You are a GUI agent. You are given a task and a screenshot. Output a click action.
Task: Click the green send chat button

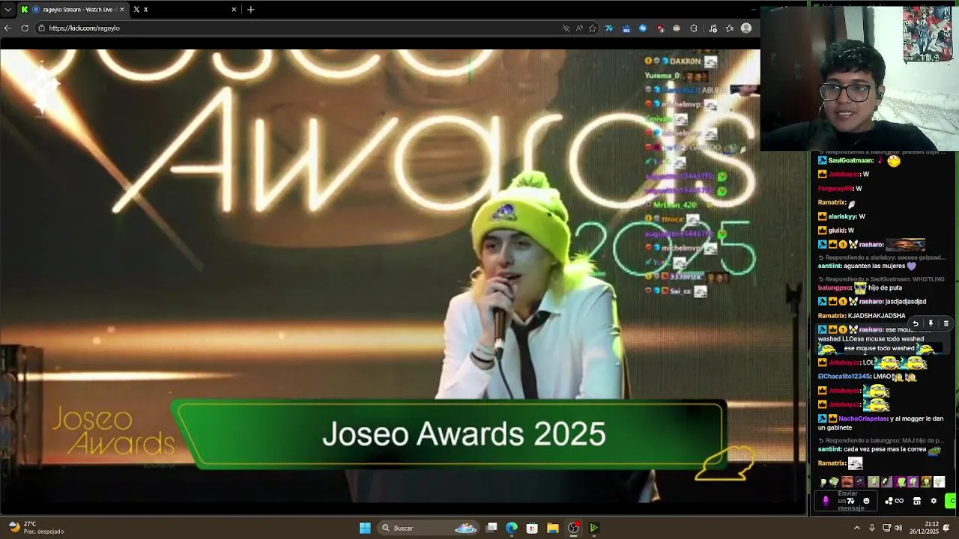[x=952, y=501]
